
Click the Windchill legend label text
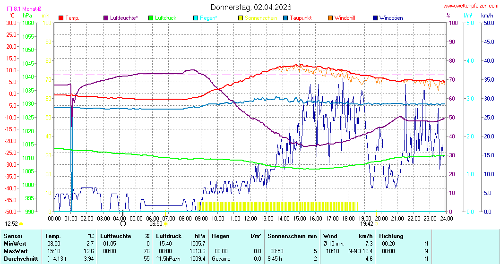tap(345, 18)
